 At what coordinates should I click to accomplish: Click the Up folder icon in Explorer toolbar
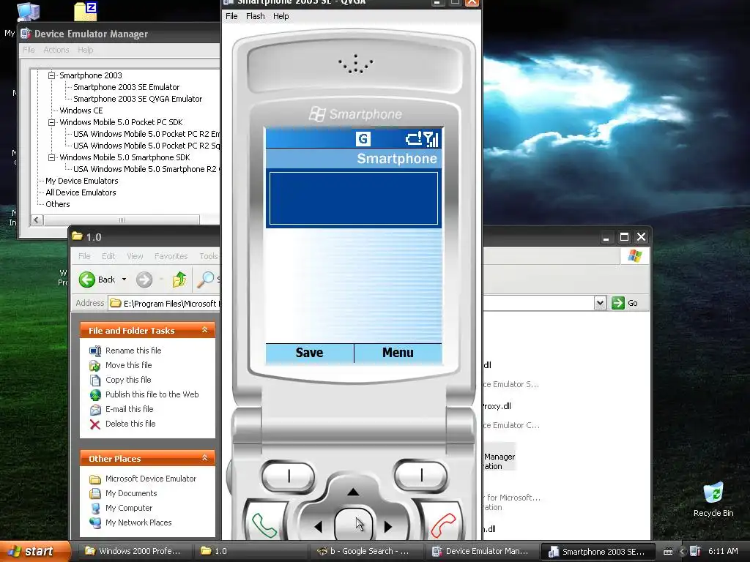179,280
